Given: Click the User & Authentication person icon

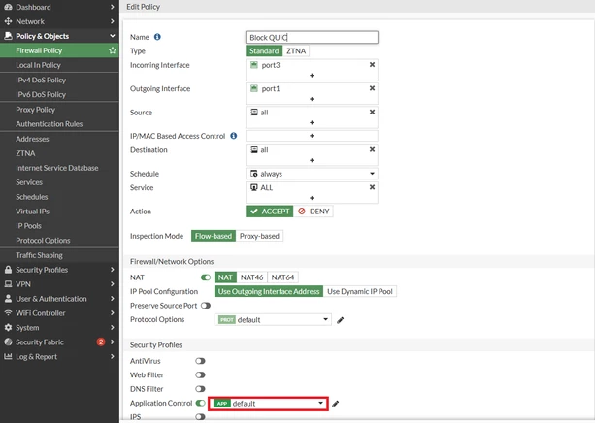Looking at the screenshot, I should (x=8, y=298).
